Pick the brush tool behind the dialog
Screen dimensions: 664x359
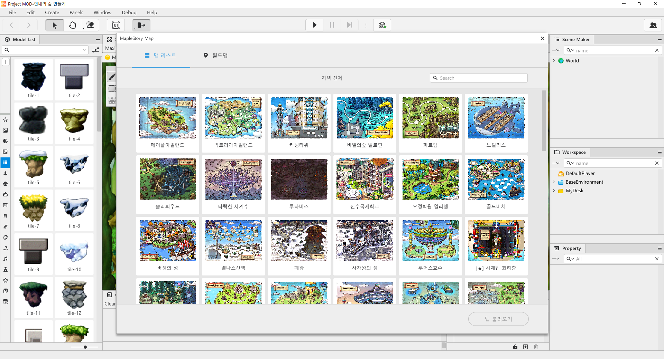click(x=112, y=77)
